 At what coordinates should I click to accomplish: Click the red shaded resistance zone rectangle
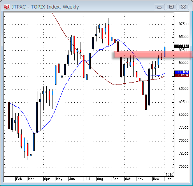(153, 55)
